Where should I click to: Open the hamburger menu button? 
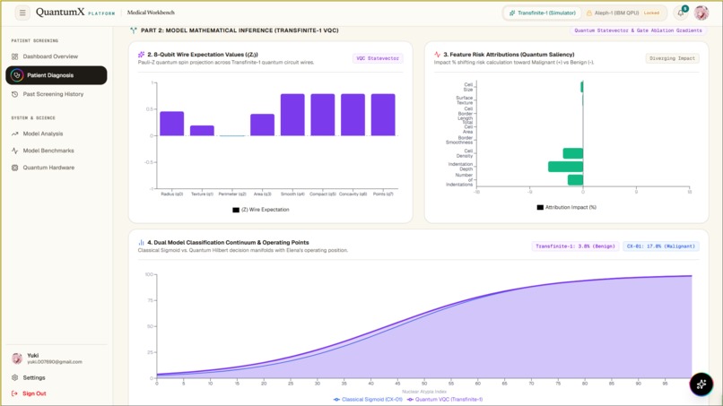(22, 13)
